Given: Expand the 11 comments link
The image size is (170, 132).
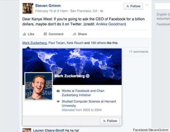Looking at the screenshot, I should (139, 52).
